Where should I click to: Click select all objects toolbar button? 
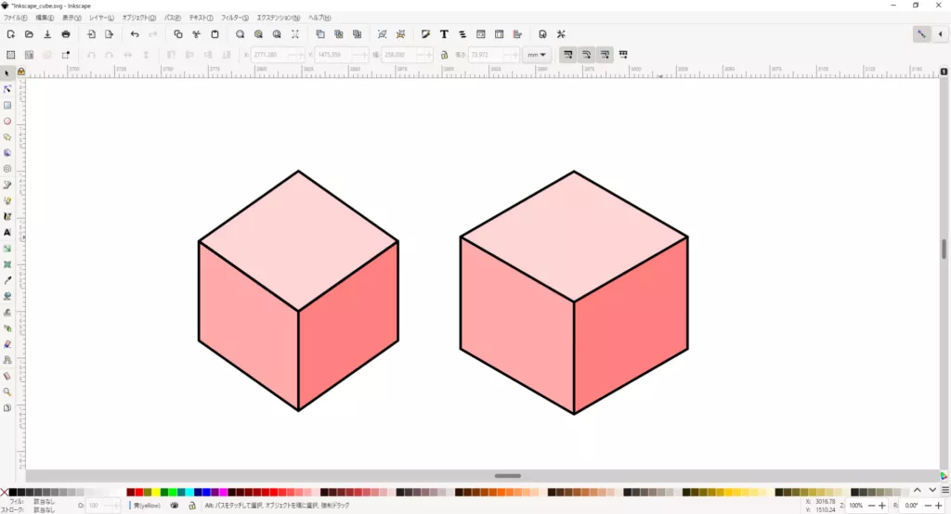click(11, 55)
